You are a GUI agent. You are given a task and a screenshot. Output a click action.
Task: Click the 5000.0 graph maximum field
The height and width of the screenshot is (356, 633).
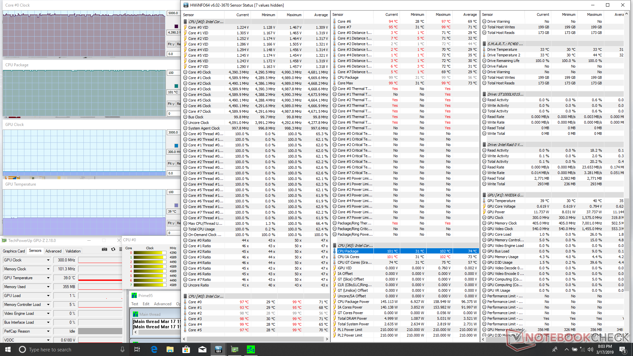[173, 13]
